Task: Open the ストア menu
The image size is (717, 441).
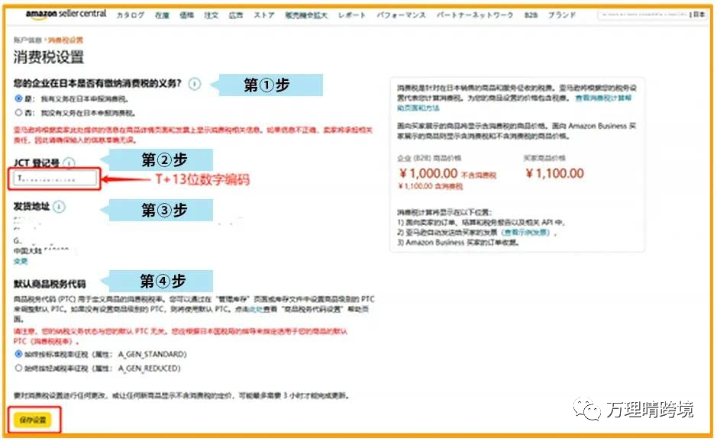Action: 264,15
